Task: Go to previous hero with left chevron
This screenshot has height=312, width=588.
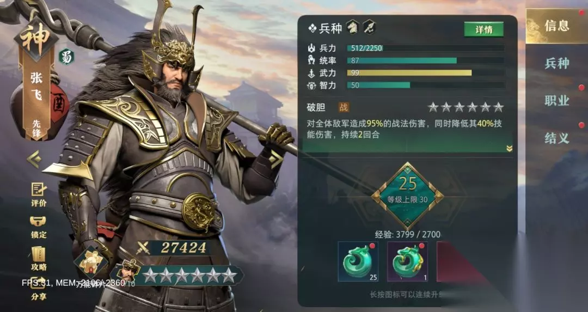Action: point(34,159)
